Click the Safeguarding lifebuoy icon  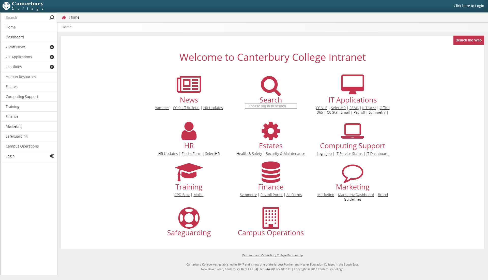[x=189, y=218]
